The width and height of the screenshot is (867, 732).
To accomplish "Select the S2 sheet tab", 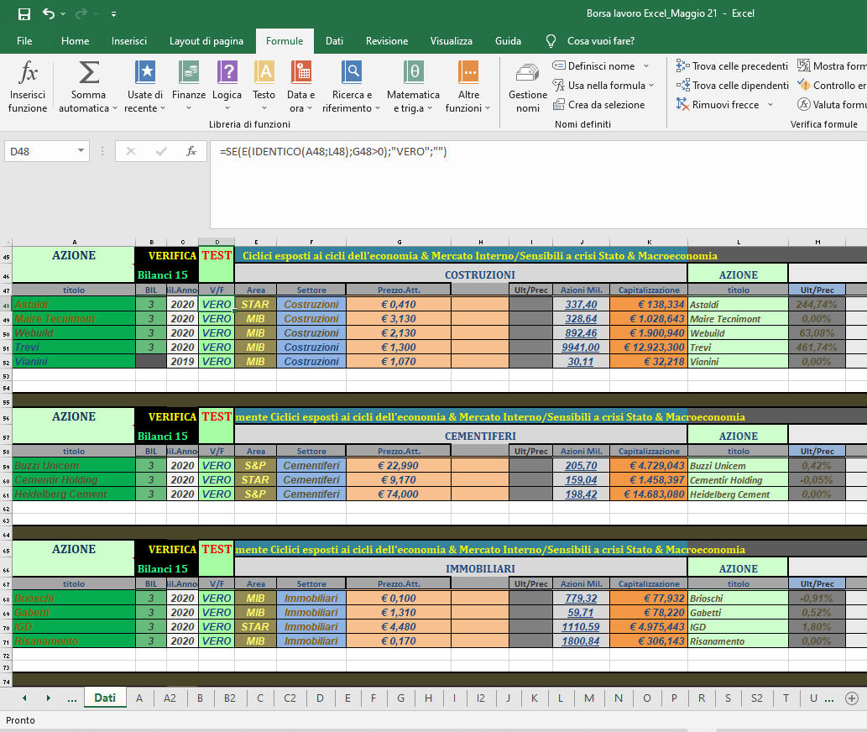I will pyautogui.click(x=756, y=698).
